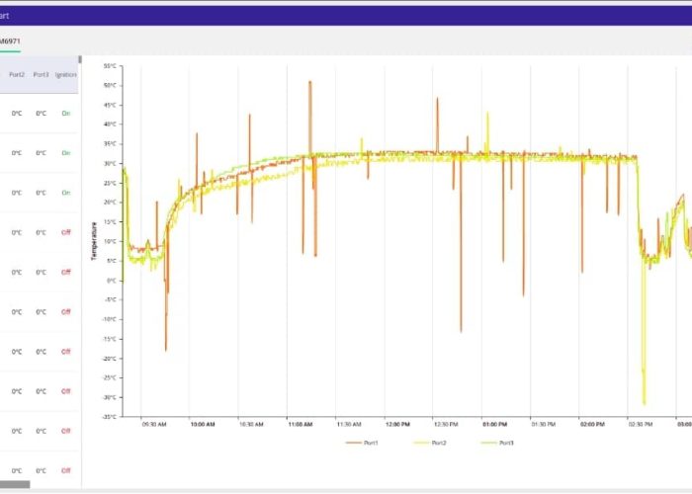Viewport: 692px width, 494px height.
Task: Click the 10:00 AM time axis label
Action: [x=203, y=425]
